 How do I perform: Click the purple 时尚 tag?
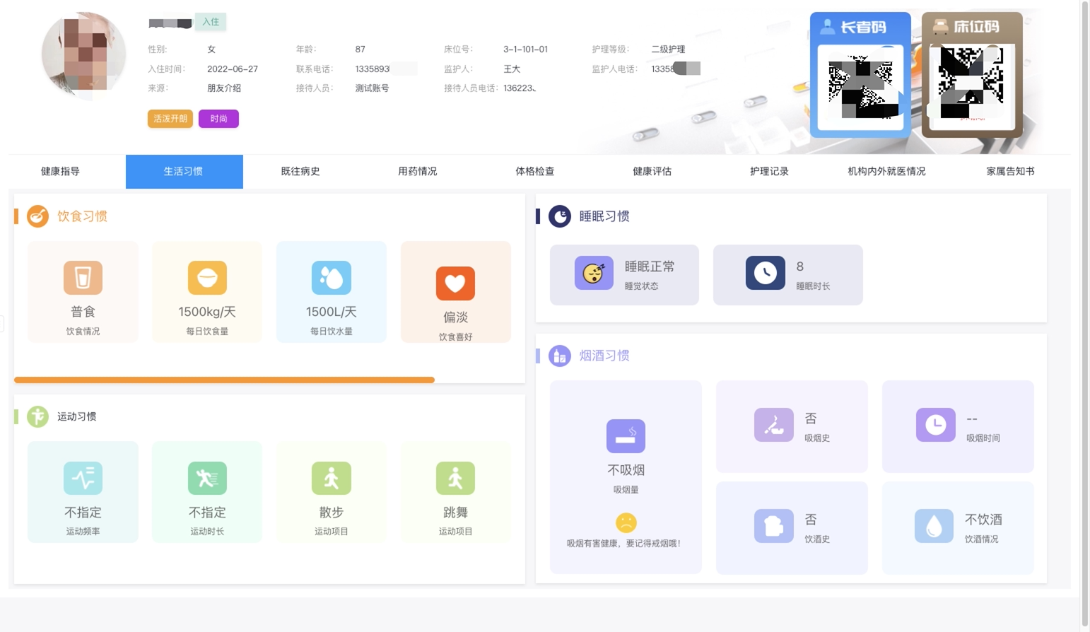[x=218, y=119]
